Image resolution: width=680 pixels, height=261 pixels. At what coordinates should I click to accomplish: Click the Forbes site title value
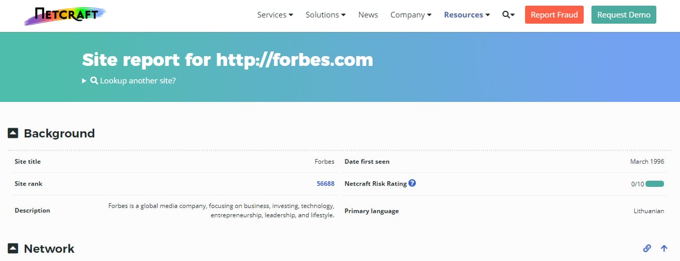click(x=324, y=161)
